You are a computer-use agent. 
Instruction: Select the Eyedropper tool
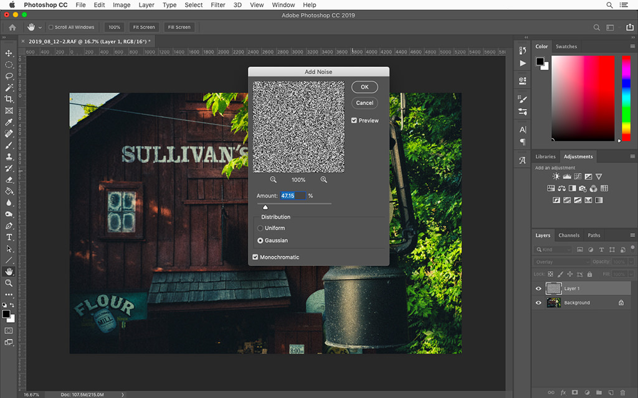(x=9, y=122)
